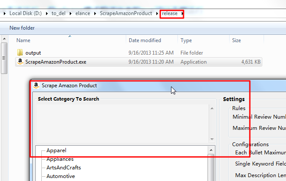Viewport: 286px width, 181px height.
Task: Click the Select Category To Search heading
Action: tap(68, 99)
